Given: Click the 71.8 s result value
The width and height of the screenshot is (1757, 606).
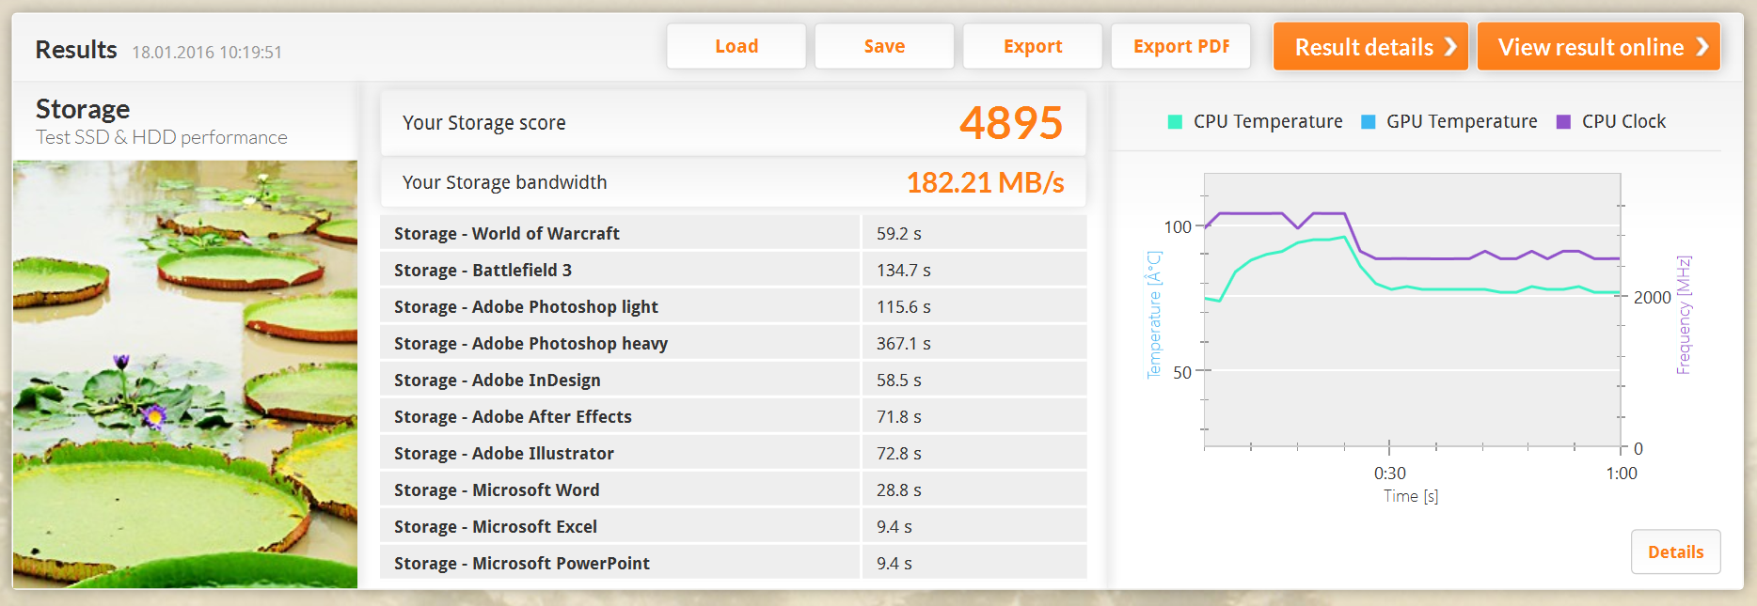Looking at the screenshot, I should [x=898, y=416].
